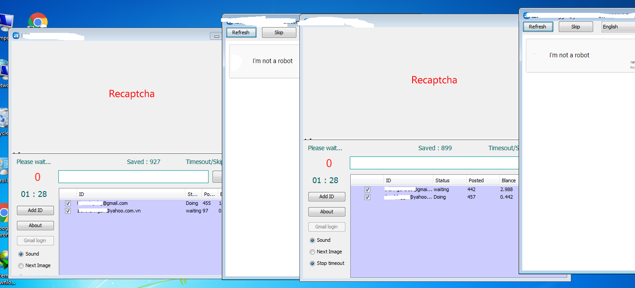Viewport: 635px width, 288px height.
Task: Click the Please wait... label in Saved 899 window
Action: (325, 148)
